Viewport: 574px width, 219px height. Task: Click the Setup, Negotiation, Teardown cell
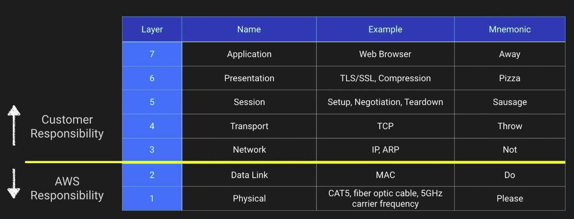(x=385, y=102)
